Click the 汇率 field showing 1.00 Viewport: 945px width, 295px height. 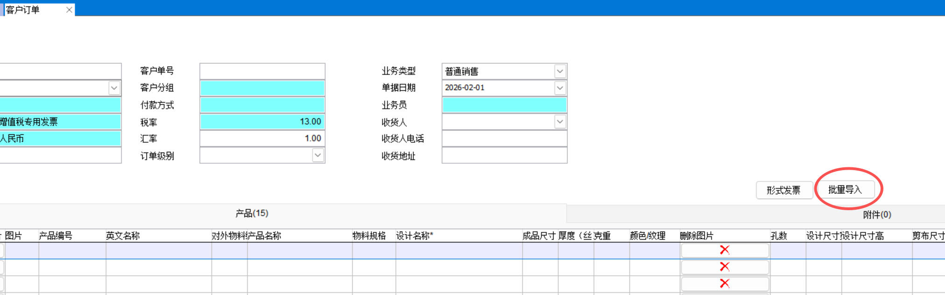click(x=262, y=139)
